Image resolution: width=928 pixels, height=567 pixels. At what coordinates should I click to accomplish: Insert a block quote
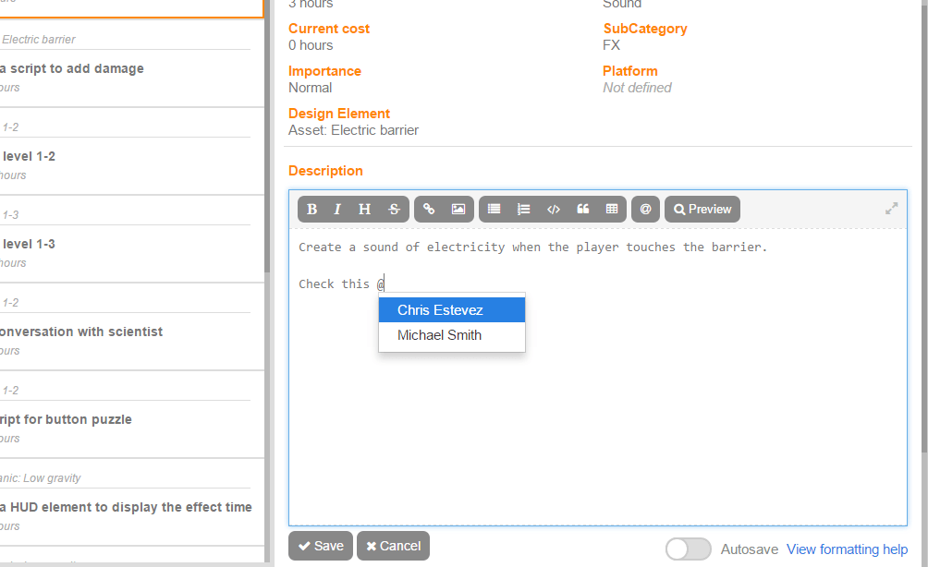pyautogui.click(x=582, y=210)
